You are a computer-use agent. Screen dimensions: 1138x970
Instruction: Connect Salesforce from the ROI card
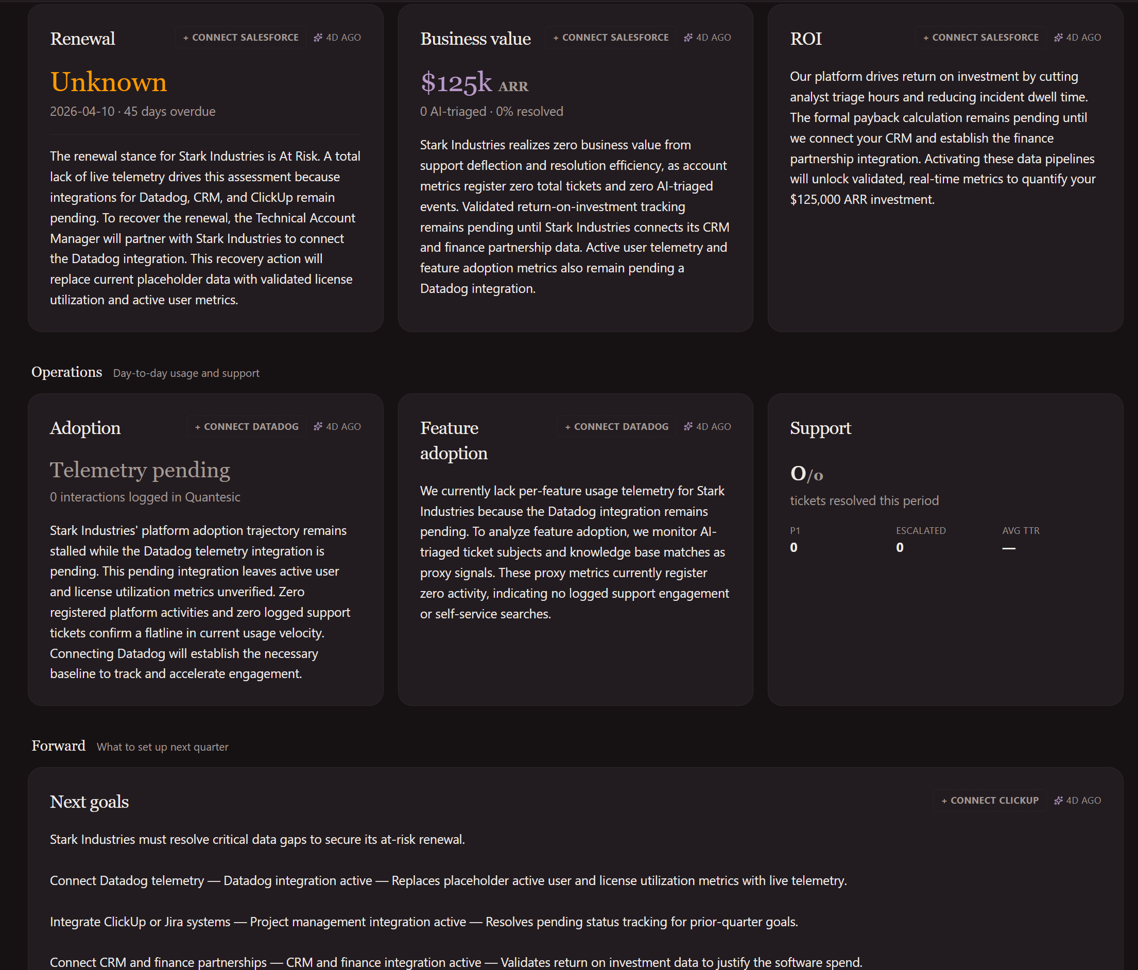[x=981, y=38]
